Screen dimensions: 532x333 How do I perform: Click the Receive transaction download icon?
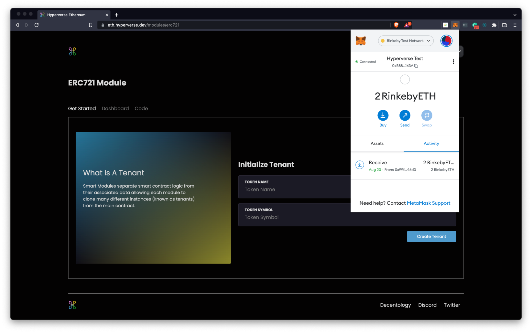(360, 165)
